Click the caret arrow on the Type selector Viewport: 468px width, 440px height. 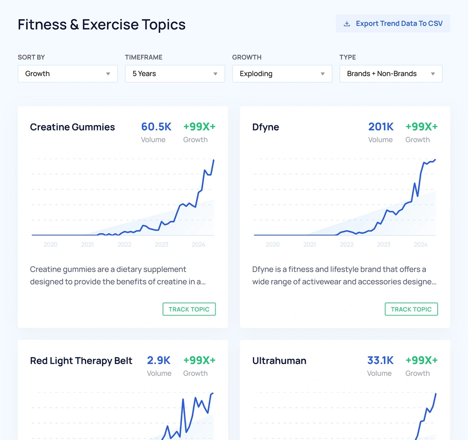pos(433,74)
